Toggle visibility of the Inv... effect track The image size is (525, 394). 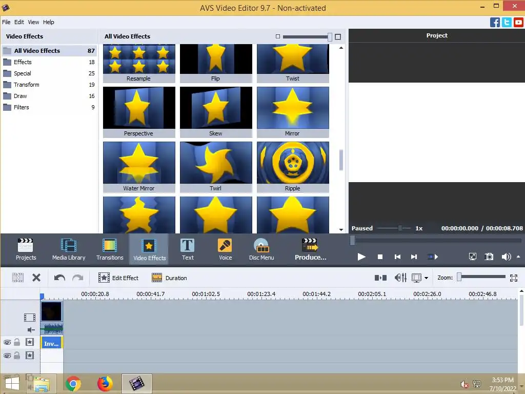click(x=7, y=342)
